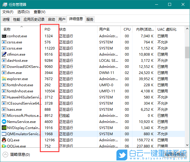Click the NemuService.exe process name
This screenshot has height=162, width=190.
[21, 122]
